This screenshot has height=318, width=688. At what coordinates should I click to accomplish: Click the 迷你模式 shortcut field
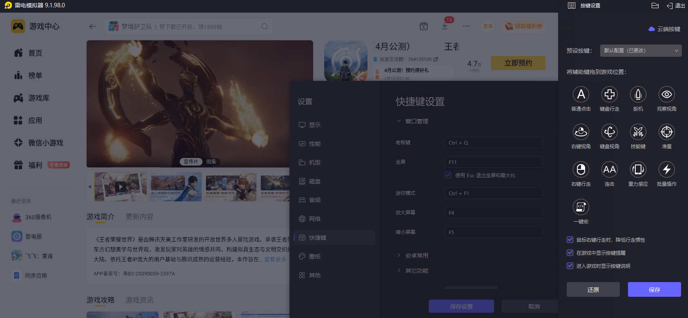[493, 193]
